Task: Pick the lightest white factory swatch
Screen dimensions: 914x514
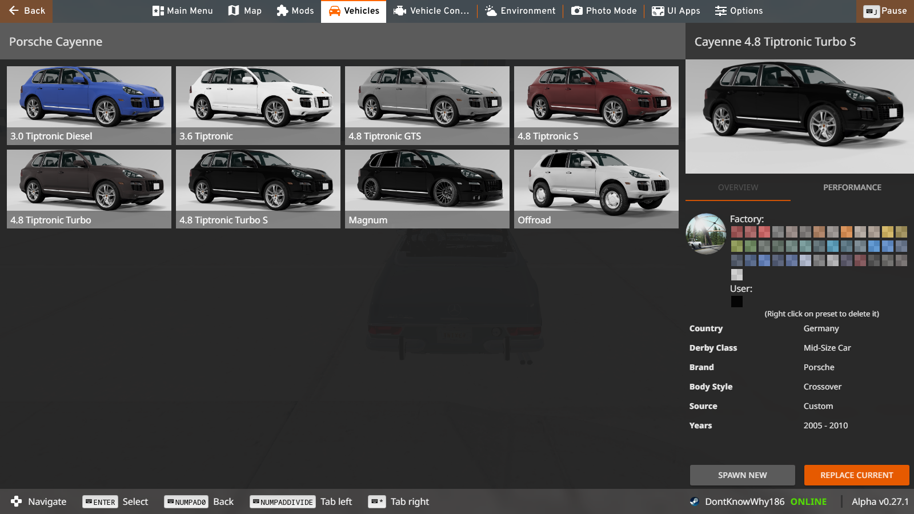Action: 737,275
